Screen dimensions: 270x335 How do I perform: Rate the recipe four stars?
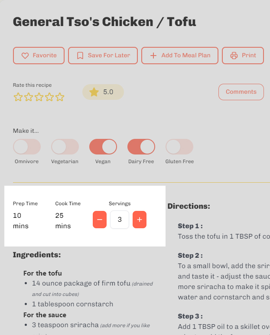49,97
